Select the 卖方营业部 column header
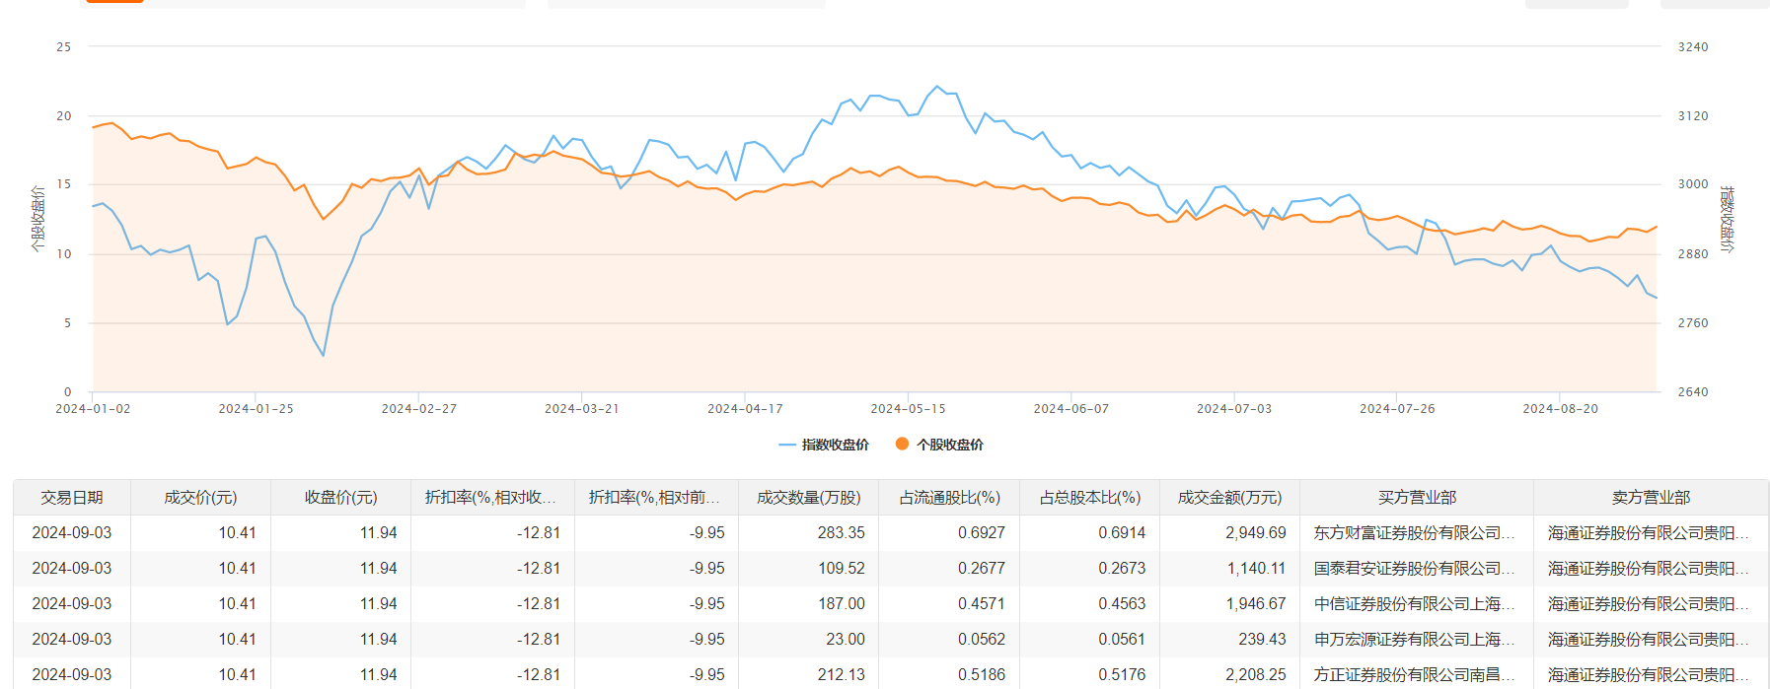This screenshot has width=1770, height=689. [x=1651, y=498]
